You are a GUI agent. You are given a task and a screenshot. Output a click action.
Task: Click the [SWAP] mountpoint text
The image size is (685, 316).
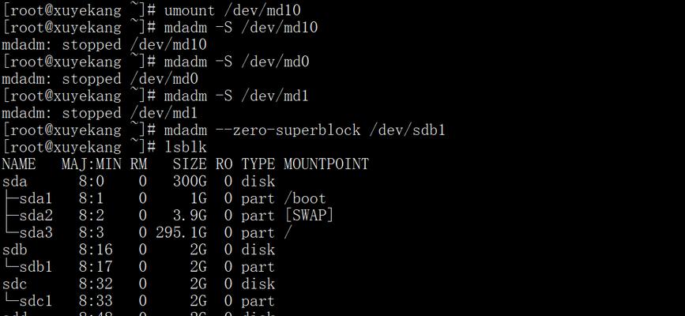pyautogui.click(x=308, y=216)
